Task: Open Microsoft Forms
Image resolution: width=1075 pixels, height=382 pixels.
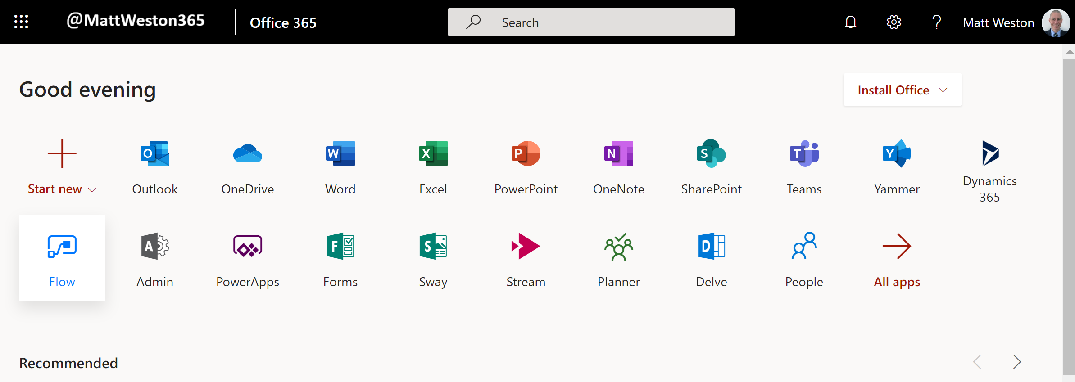Action: 340,260
